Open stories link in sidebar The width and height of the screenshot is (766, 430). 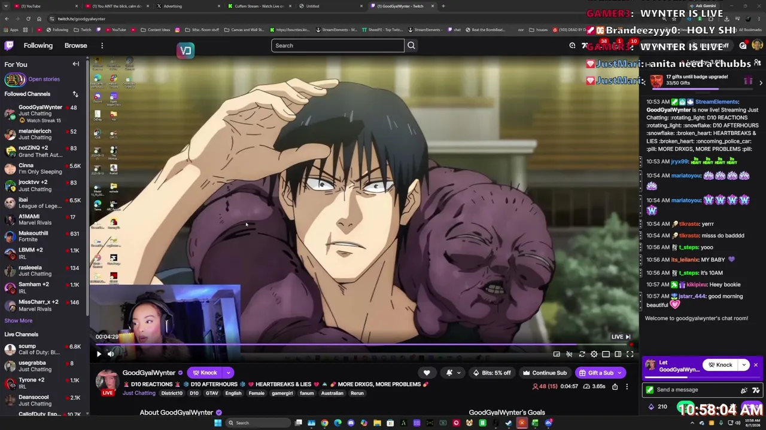coord(44,79)
